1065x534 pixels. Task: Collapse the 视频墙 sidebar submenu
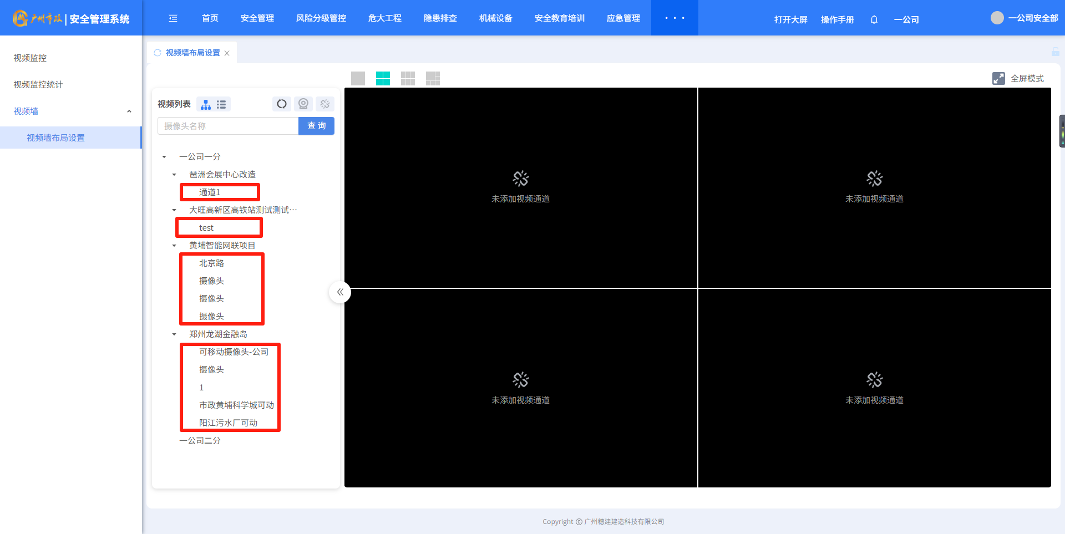point(129,111)
